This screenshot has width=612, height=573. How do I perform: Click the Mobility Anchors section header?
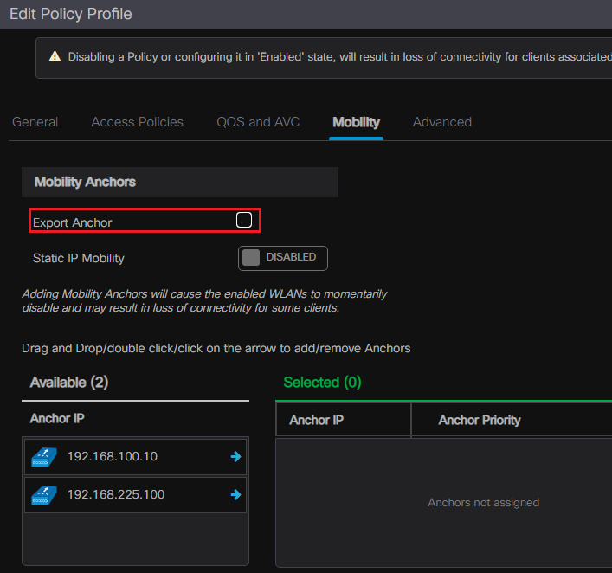85,182
